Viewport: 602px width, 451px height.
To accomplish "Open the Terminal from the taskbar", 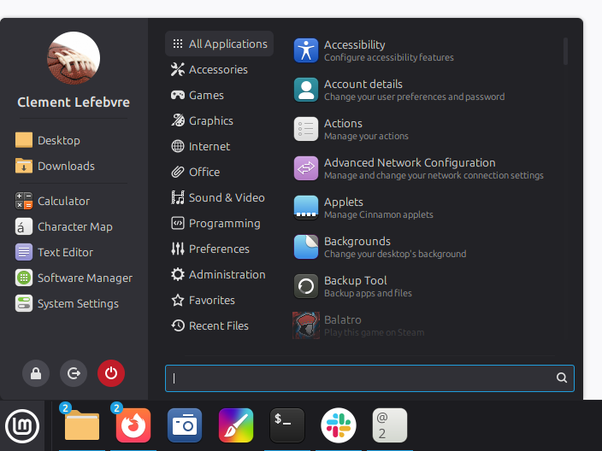I will point(287,425).
